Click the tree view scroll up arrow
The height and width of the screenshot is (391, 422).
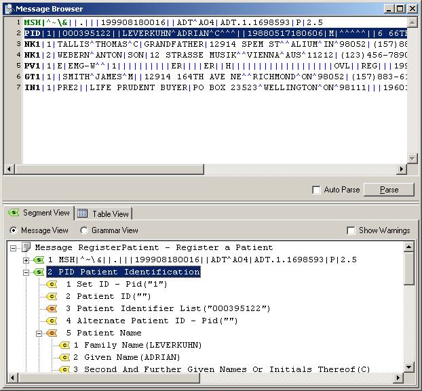click(409, 247)
